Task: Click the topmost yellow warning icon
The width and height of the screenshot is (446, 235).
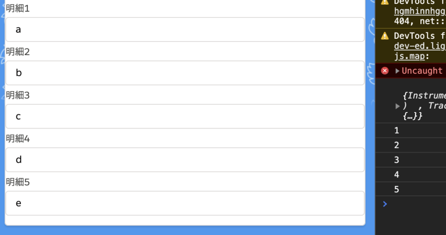Action: click(385, 2)
